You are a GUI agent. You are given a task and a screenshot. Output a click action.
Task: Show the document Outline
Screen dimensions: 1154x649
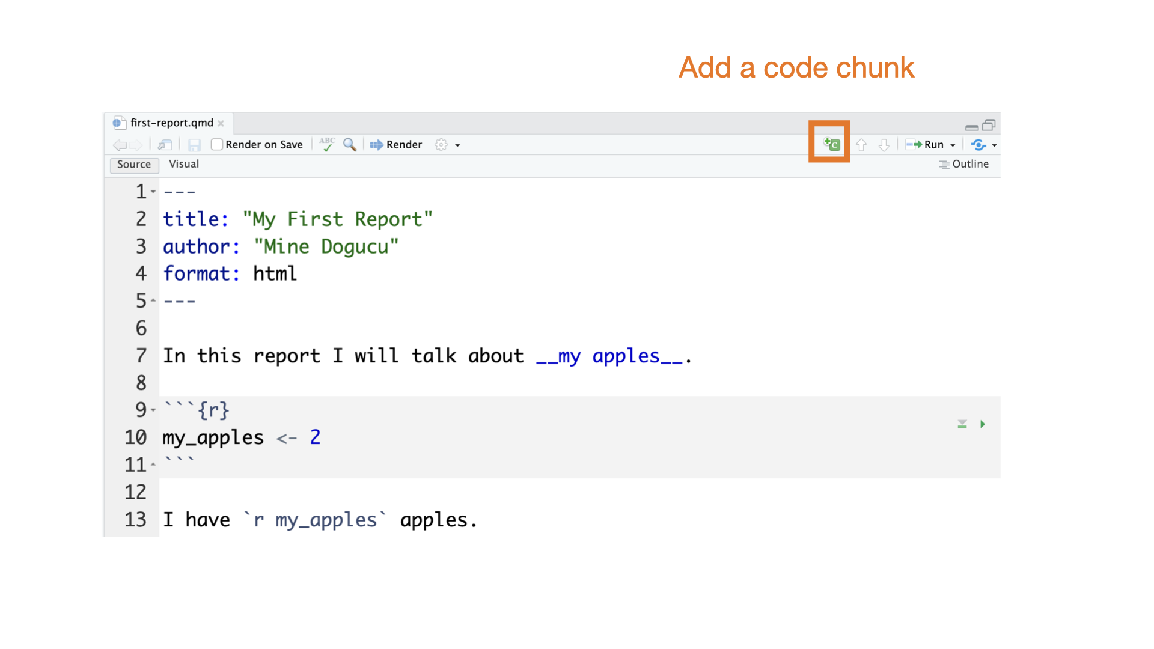click(x=963, y=164)
